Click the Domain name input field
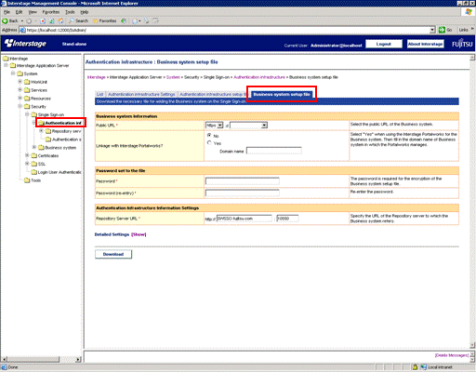The height and width of the screenshot is (372, 476). click(x=274, y=151)
